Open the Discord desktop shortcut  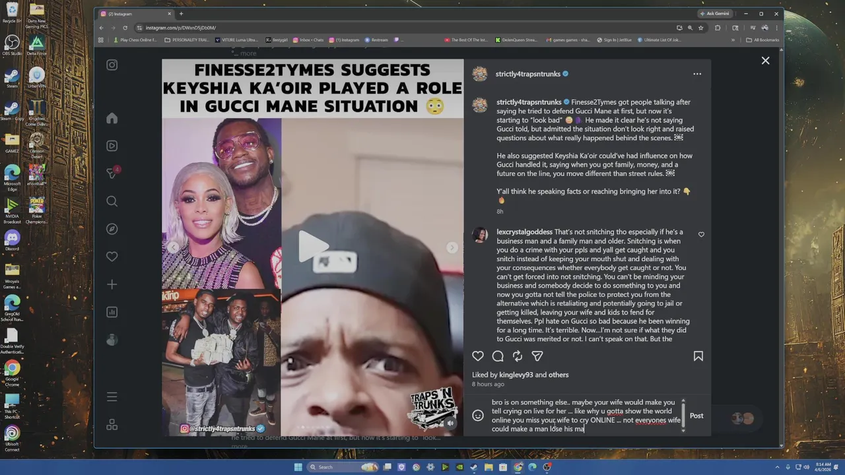tap(12, 240)
